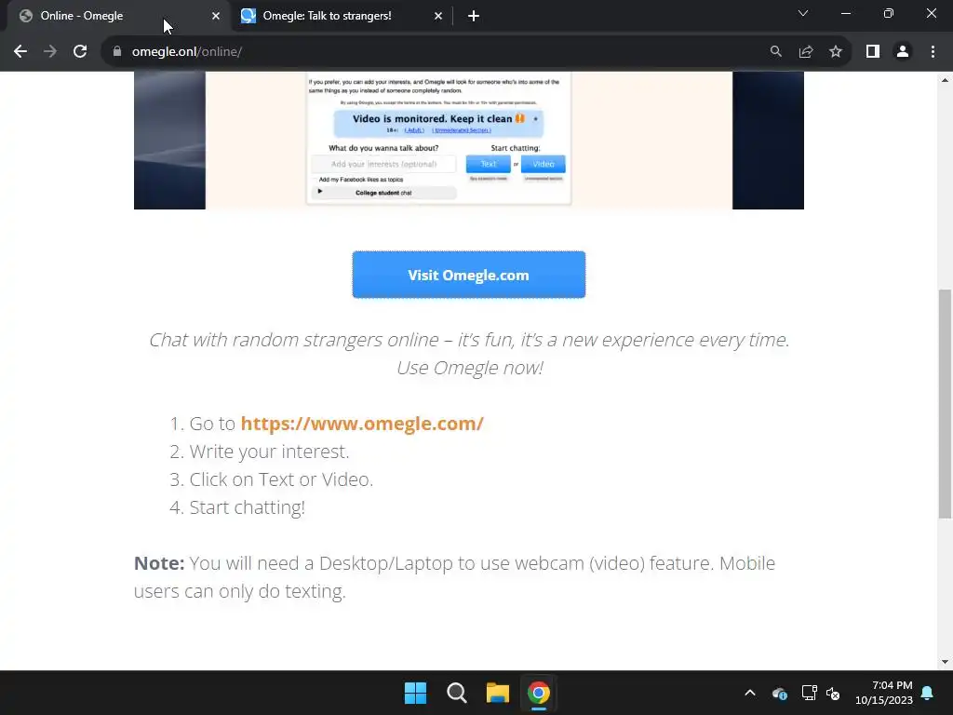Switch to the Online - Omegle tab
This screenshot has width=953, height=715.
tap(118, 16)
